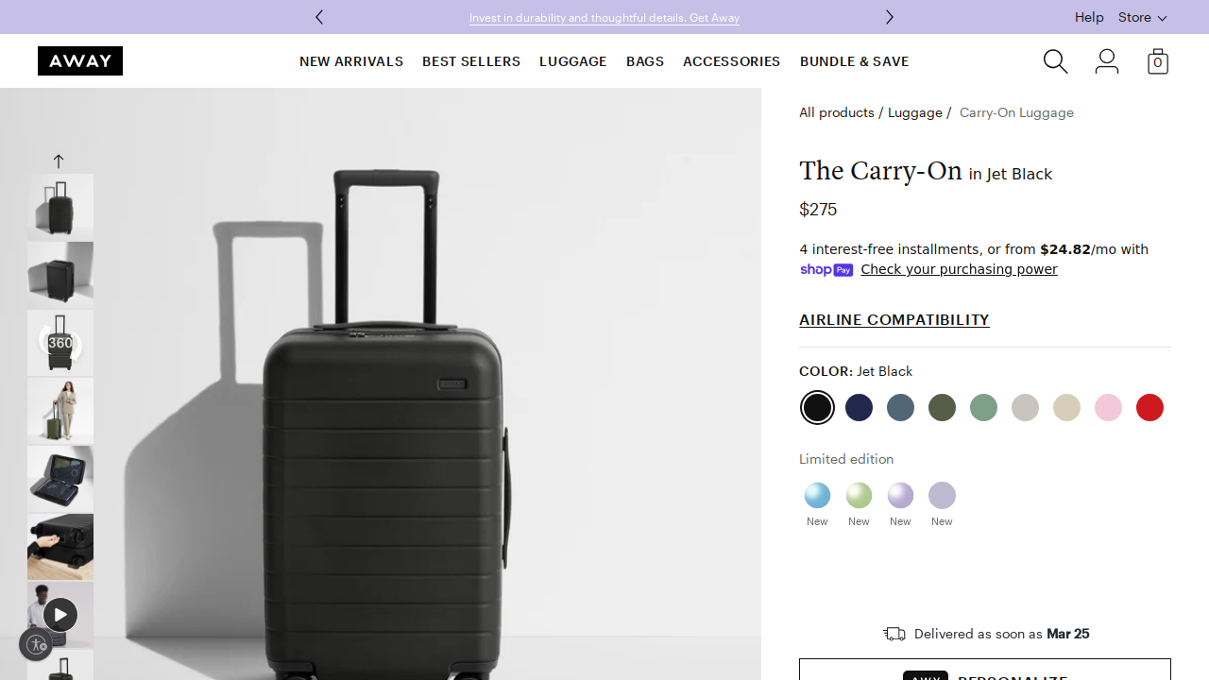This screenshot has height=680, width=1209.
Task: Advance to next promo banner
Action: pyautogui.click(x=889, y=17)
